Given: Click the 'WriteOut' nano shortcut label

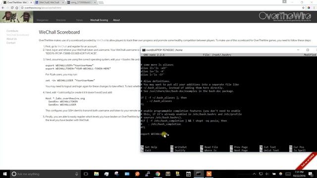Looking at the screenshot, I should [x=180, y=147].
